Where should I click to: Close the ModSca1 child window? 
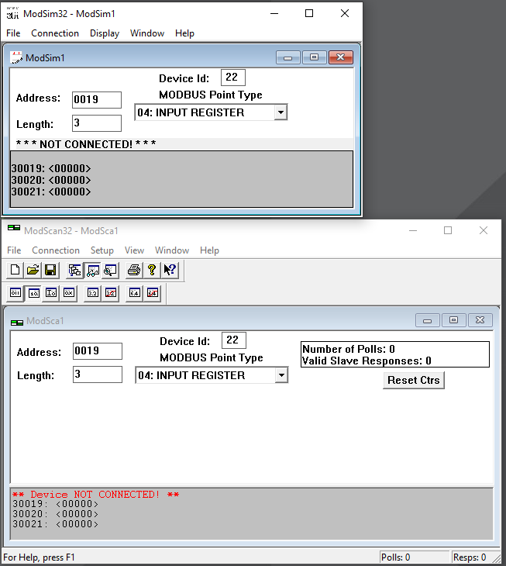coord(480,320)
